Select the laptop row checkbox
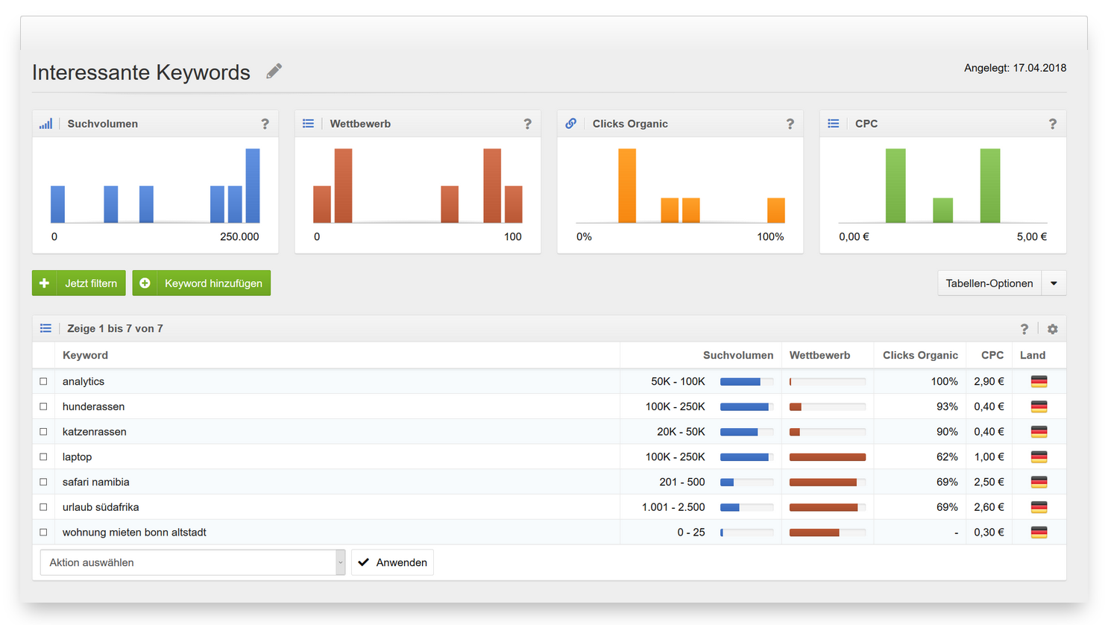 [x=43, y=457]
